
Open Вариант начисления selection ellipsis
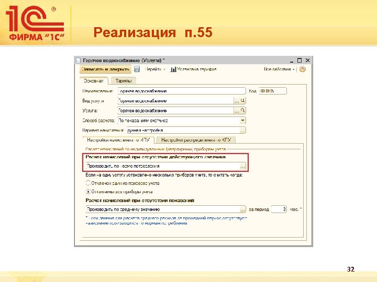point(242,131)
